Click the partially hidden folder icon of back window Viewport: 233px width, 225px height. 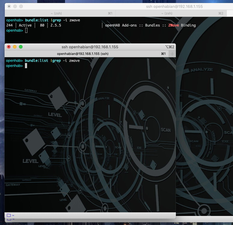click(9, 219)
